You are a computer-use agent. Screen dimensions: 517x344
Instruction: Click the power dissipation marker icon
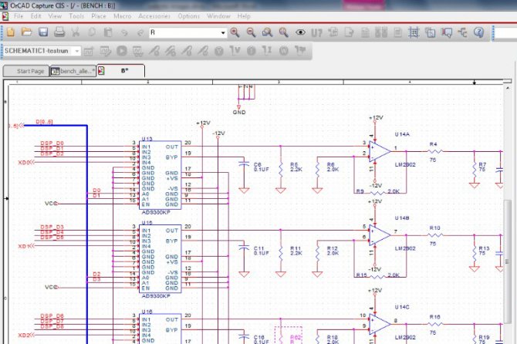coord(203,51)
